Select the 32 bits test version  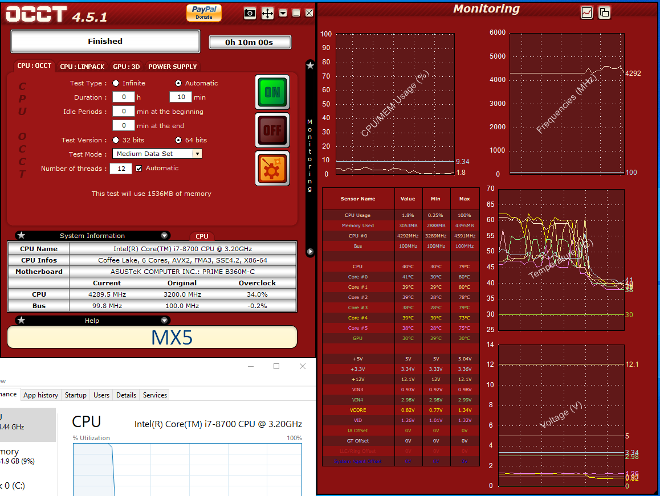pyautogui.click(x=116, y=140)
